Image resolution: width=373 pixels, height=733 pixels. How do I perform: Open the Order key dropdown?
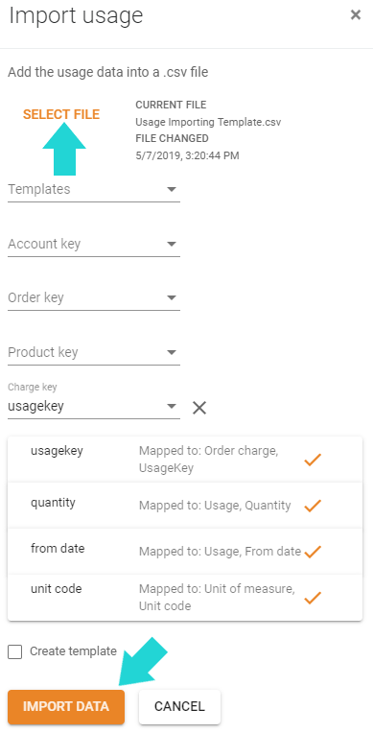(94, 298)
